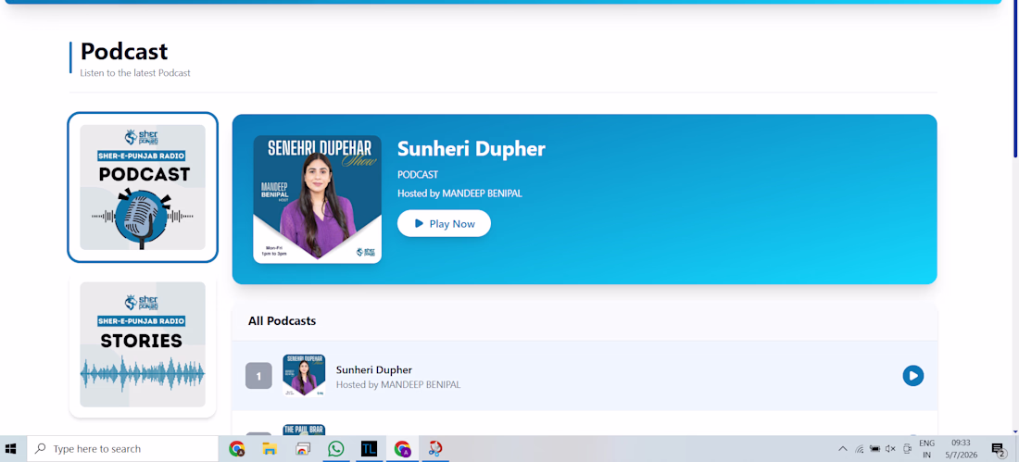Open the Sher-E-Punjab Radio Stories card
The height and width of the screenshot is (462, 1019).
143,344
